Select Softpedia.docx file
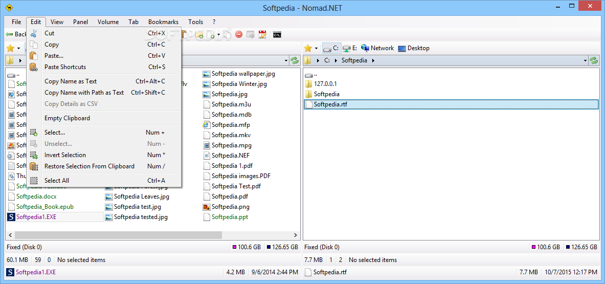This screenshot has height=284, width=605. (x=32, y=196)
